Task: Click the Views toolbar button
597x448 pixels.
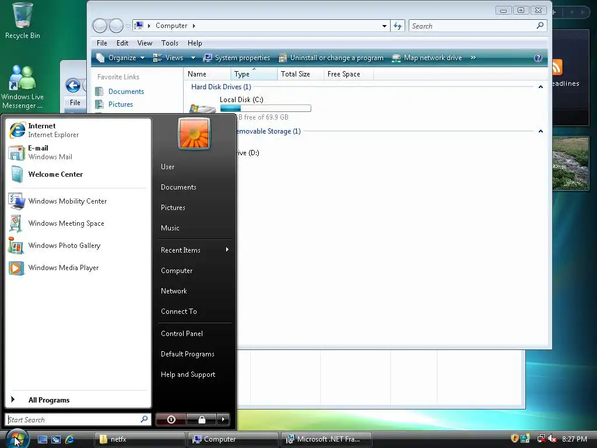Action: click(x=168, y=58)
